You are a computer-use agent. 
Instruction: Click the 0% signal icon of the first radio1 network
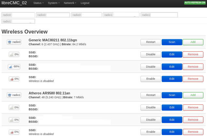tap(14, 107)
